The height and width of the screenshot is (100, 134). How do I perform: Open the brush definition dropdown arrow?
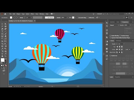pos(55,17)
